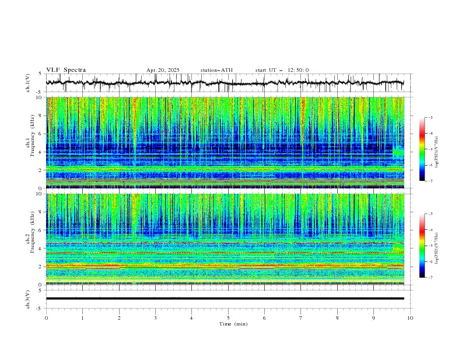
Task: Click the "-3" label on ch.2 color bar
Action: click(x=430, y=214)
